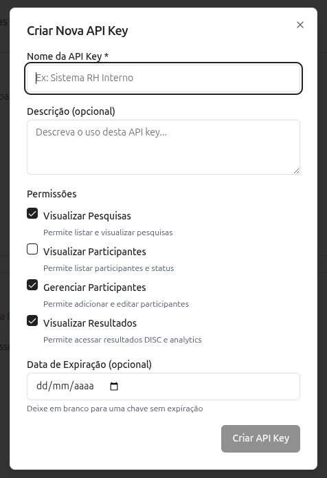Viewport: 327px width, 478px height.
Task: Click the Visualizar Participantes label text
Action: (x=95, y=252)
